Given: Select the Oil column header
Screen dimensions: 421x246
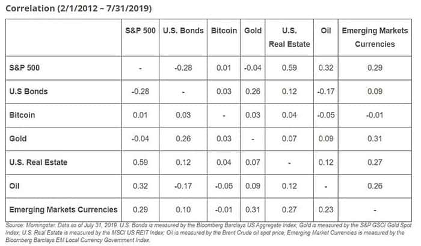Looking at the screenshot, I should (x=326, y=31).
